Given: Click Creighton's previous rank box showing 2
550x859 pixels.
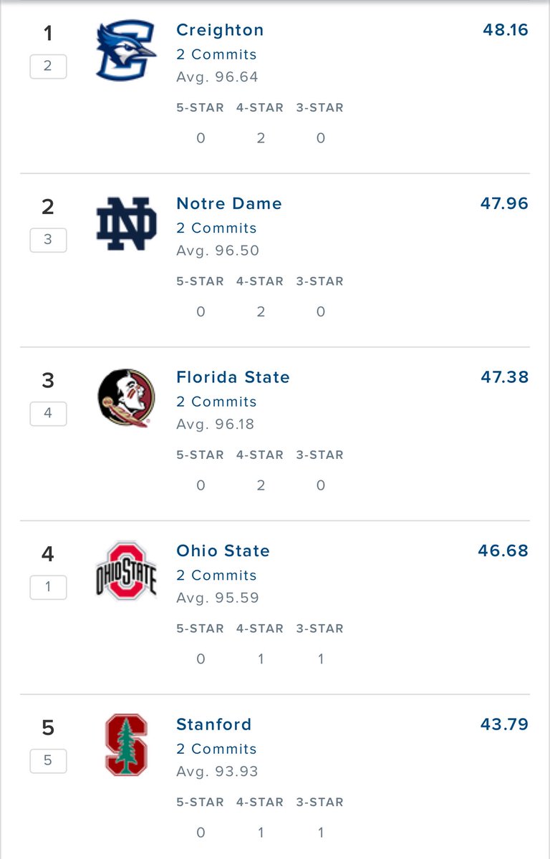Looking at the screenshot, I should coord(48,67).
